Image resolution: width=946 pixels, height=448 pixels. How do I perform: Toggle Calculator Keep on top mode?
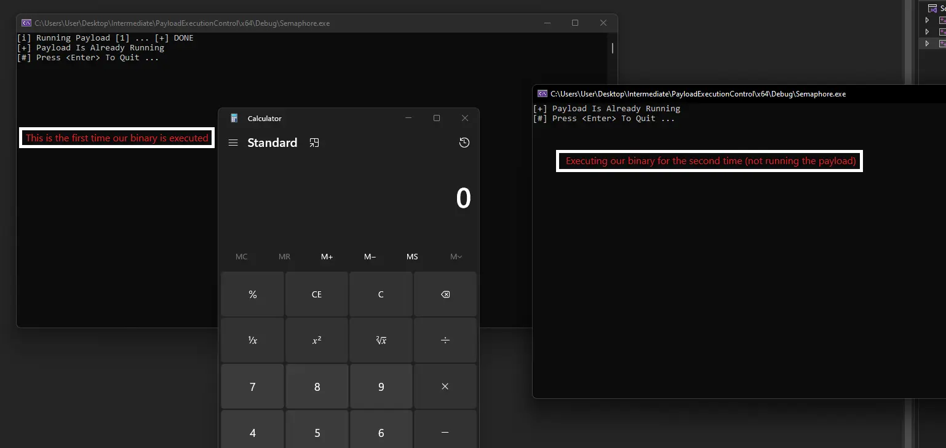[314, 143]
